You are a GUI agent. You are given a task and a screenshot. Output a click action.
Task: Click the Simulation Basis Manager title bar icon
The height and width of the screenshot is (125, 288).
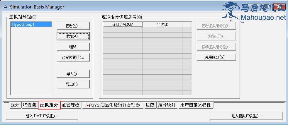[x=5, y=7]
